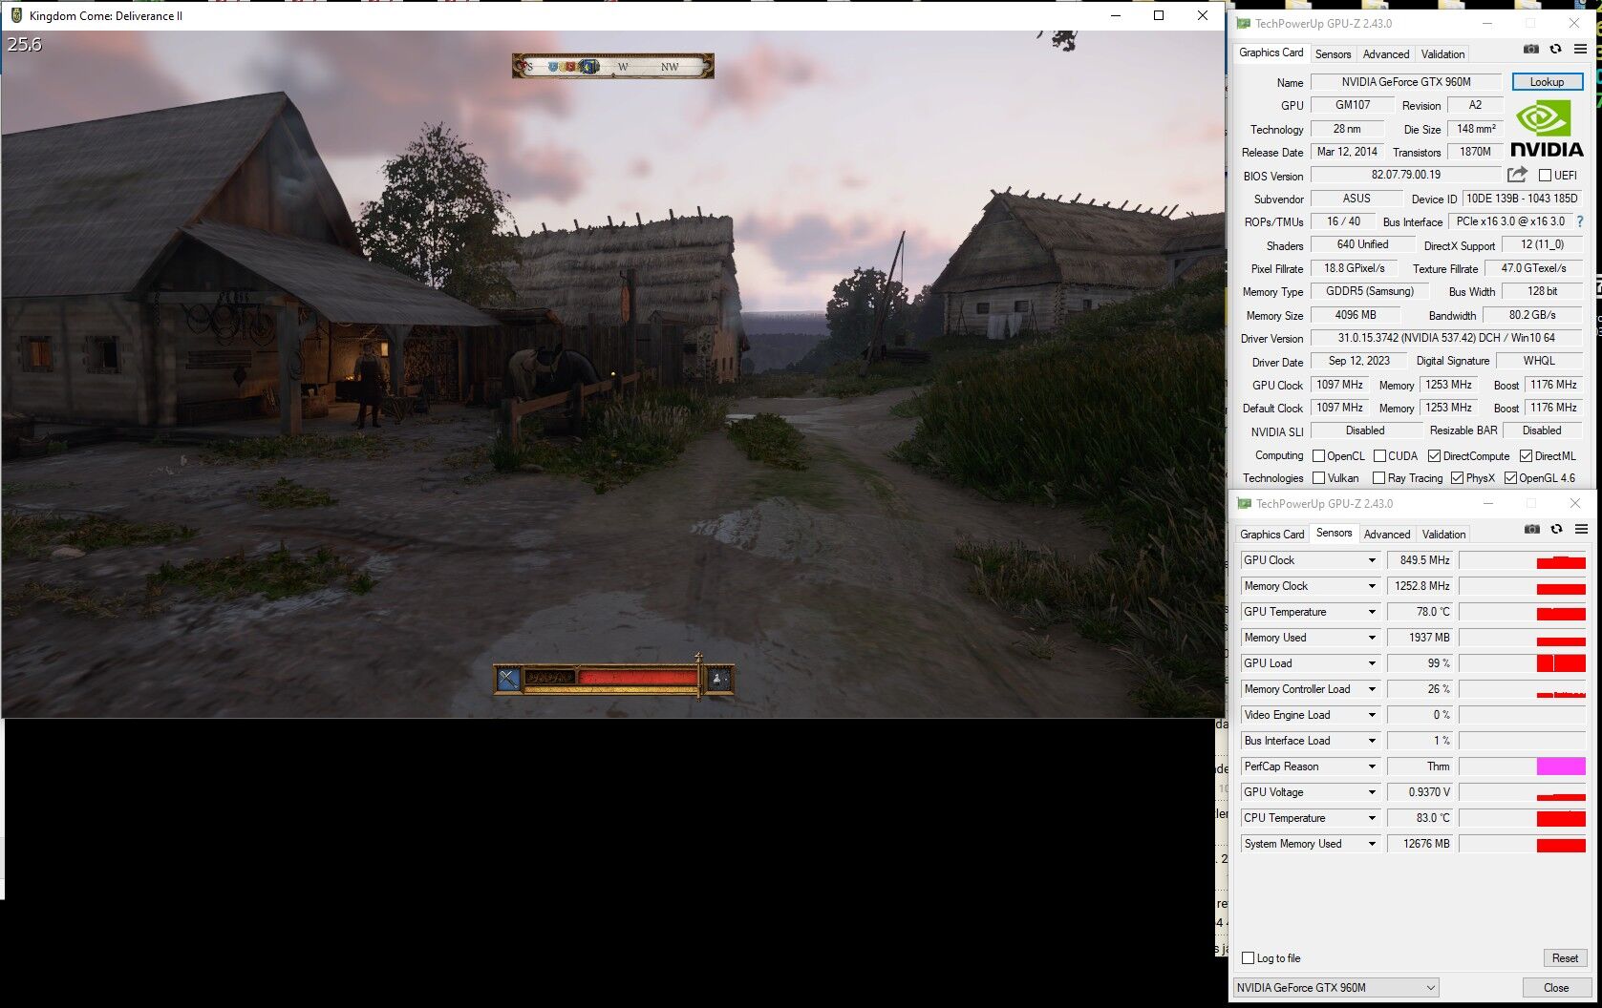Click the Lookup button
Viewport: 1602px width, 1008px height.
pyautogui.click(x=1547, y=82)
